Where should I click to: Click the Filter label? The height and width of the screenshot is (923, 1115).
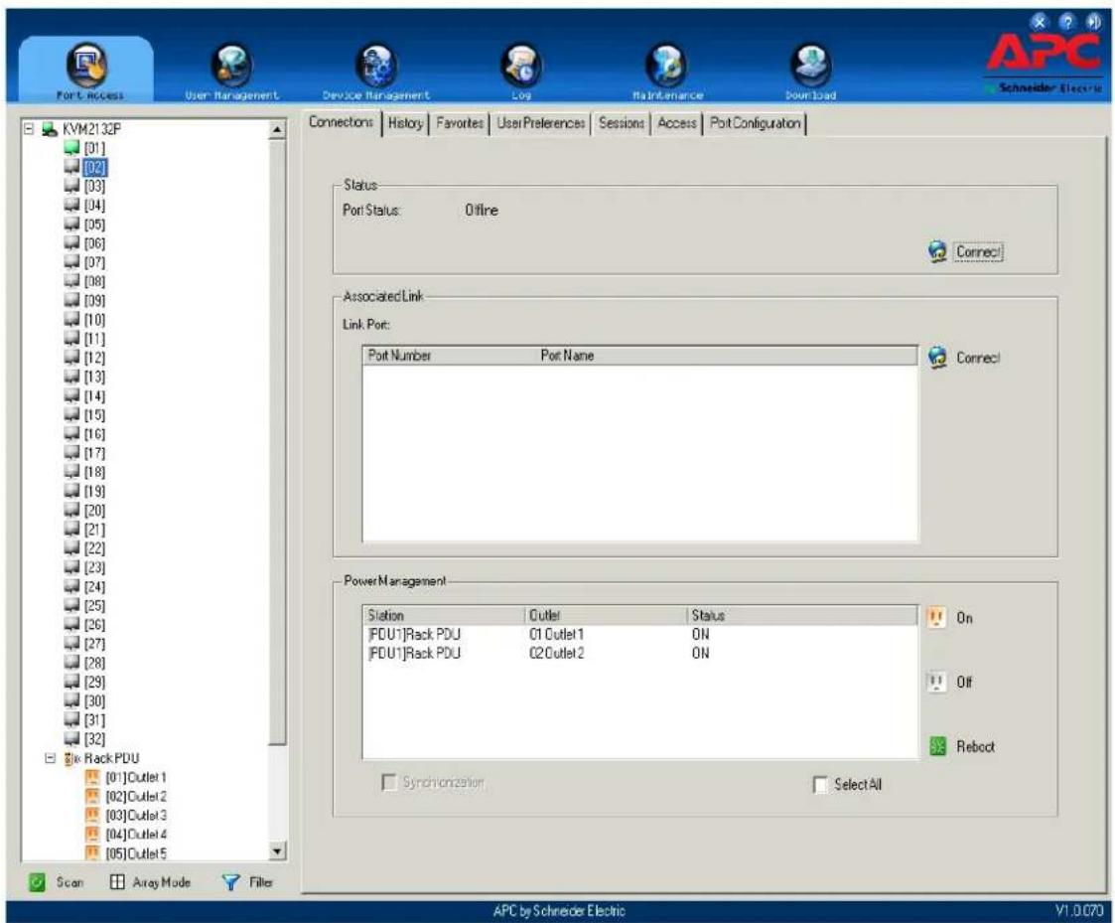260,882
